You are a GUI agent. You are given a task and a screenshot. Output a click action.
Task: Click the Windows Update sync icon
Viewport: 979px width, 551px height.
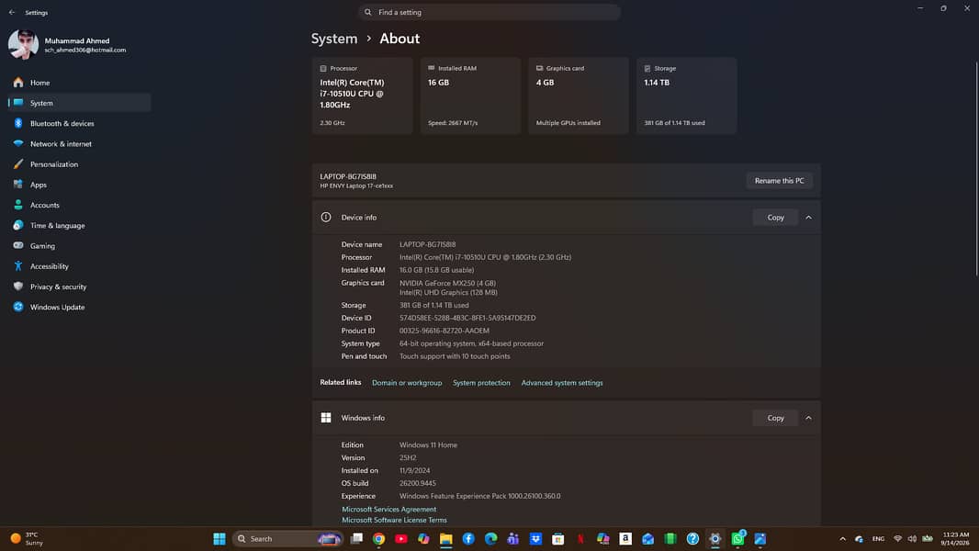coord(18,307)
